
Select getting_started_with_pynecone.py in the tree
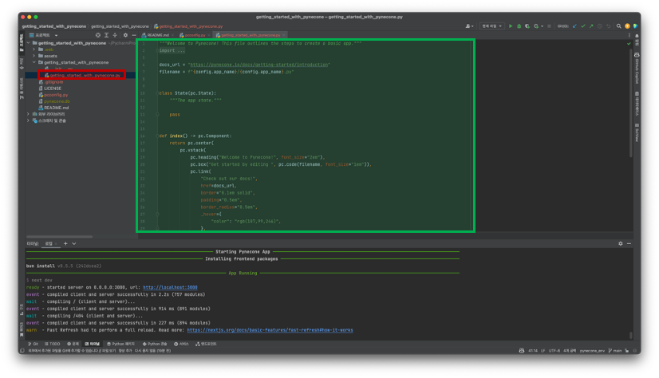[x=82, y=75]
